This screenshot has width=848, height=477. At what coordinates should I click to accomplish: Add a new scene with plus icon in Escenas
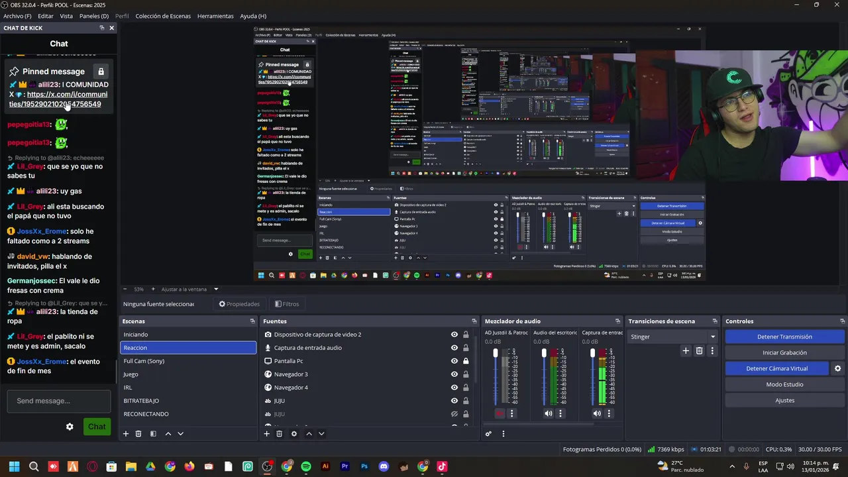126,434
